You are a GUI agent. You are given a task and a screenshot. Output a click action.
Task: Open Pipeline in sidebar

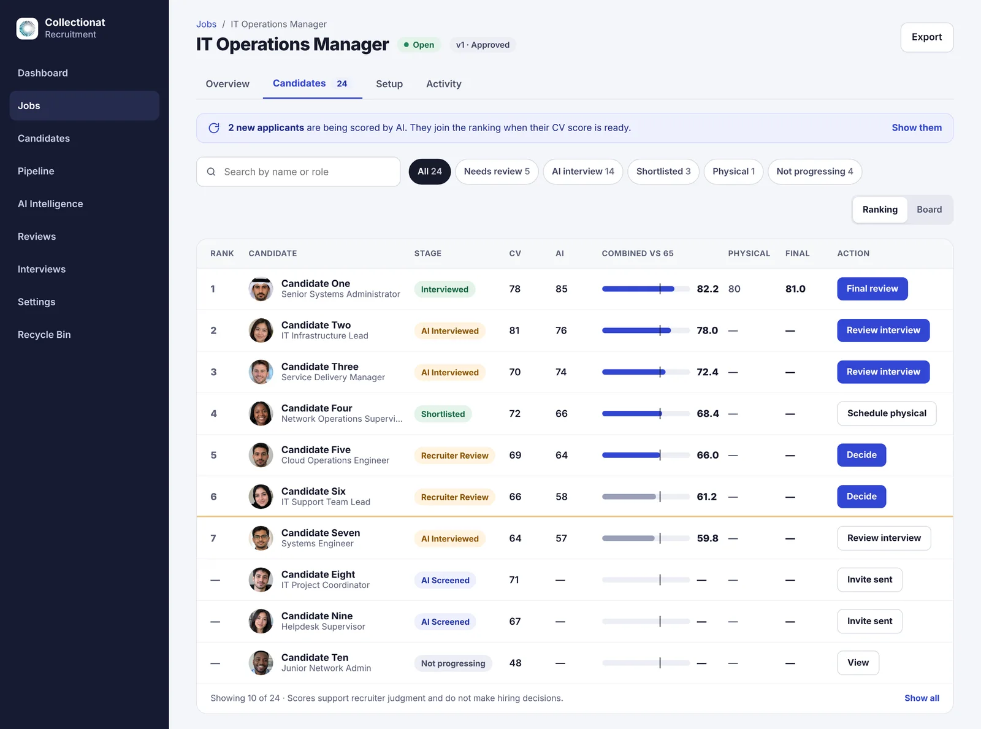85,171
